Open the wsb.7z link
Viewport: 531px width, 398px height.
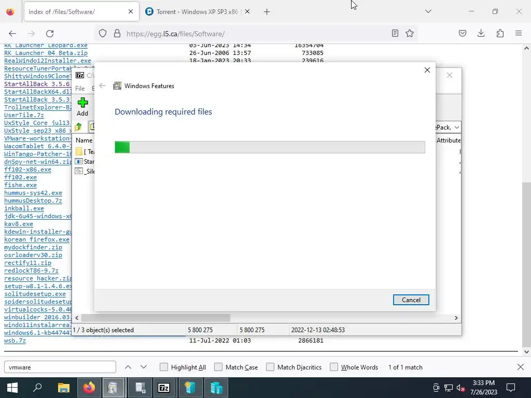(15, 340)
